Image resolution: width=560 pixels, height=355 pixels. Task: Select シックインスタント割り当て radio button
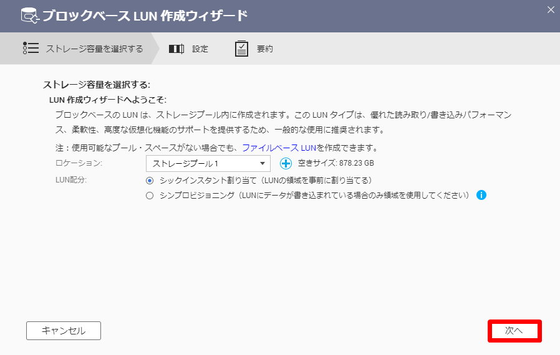(150, 181)
